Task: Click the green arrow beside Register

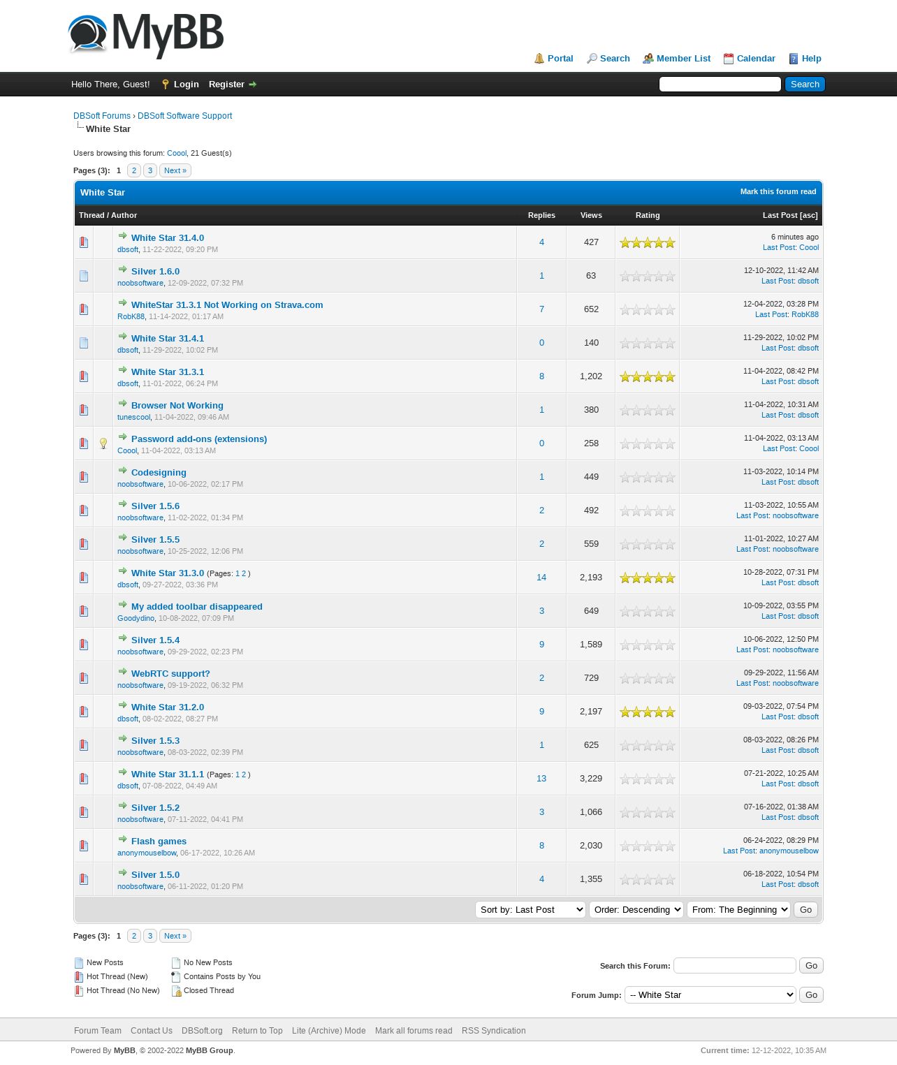Action: tap(253, 85)
